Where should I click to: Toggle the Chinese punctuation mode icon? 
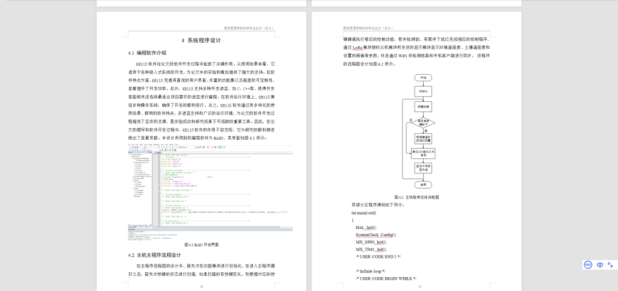point(610,264)
